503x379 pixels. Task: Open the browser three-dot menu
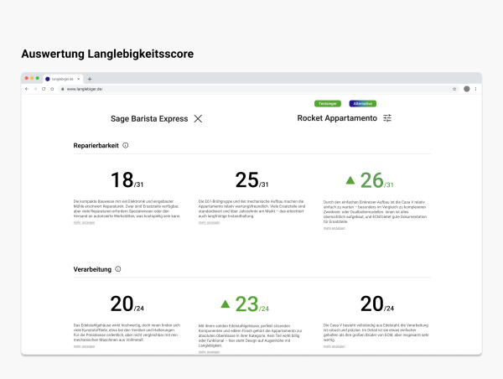click(476, 88)
